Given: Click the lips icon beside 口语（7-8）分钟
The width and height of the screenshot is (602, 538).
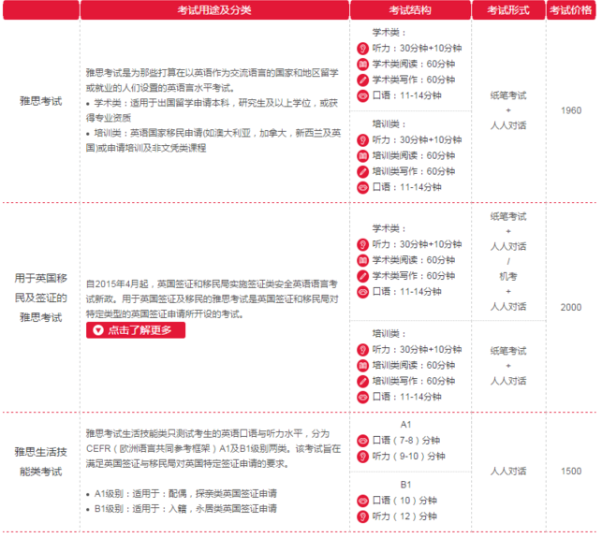Looking at the screenshot, I should [x=362, y=441].
